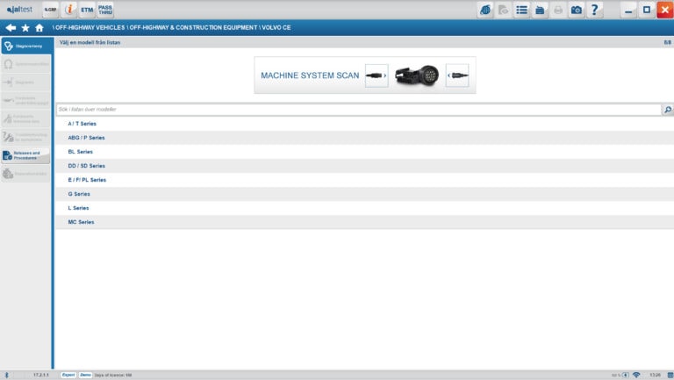Open the Pass Thru mode button
This screenshot has height=380, width=674.
point(105,10)
